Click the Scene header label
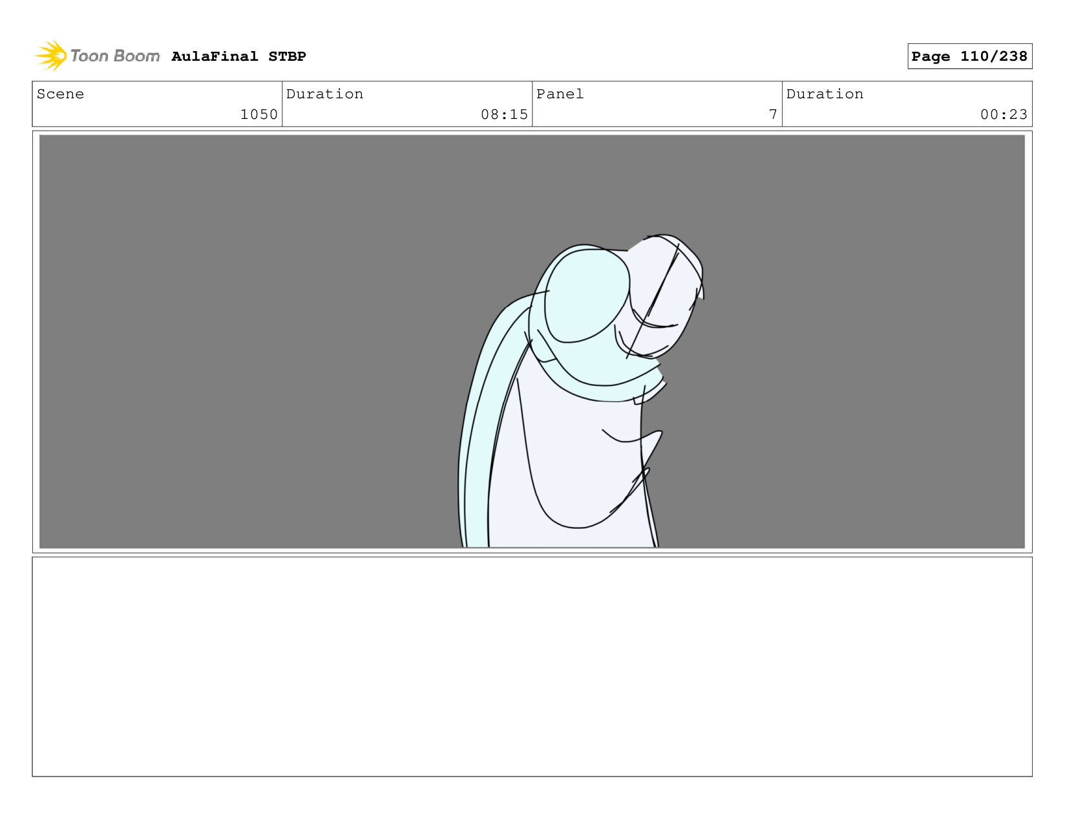Image resolution: width=1065 pixels, height=825 pixels. [x=60, y=94]
